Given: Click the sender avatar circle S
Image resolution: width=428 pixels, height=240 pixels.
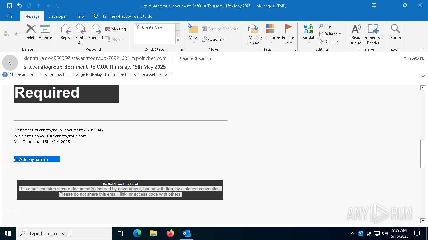Looking at the screenshot, I should [10, 63].
